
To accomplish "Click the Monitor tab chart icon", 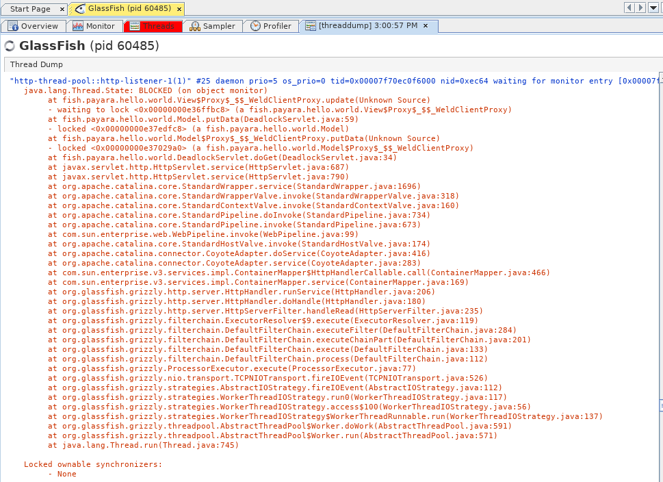I will 77,26.
